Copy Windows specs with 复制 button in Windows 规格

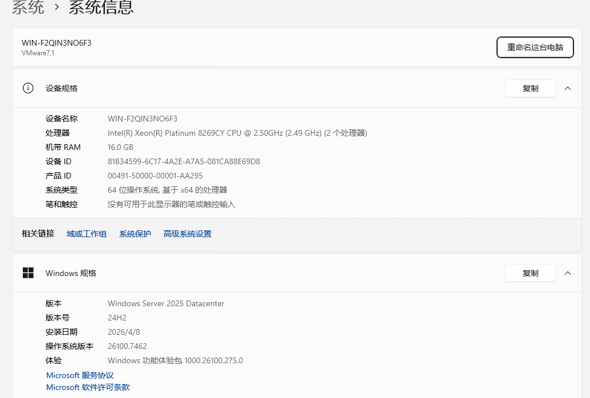click(531, 273)
